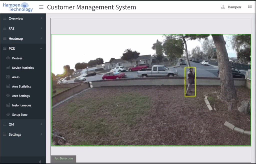The image size is (256, 164).
Task: Open the list icon at top right
Action: point(250,7)
